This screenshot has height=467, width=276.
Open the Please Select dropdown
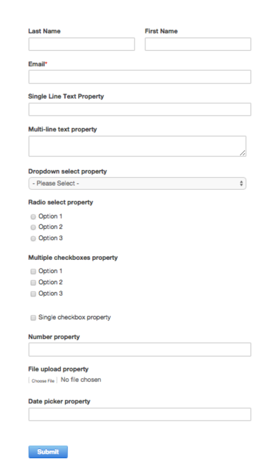point(137,184)
